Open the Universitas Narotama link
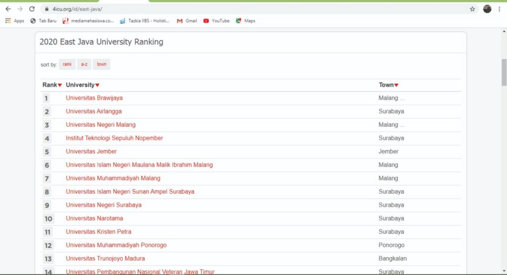This screenshot has height=275, width=507. pyautogui.click(x=95, y=219)
